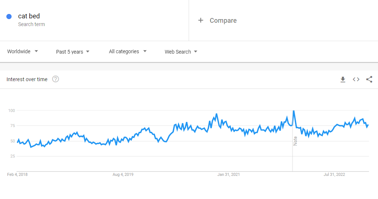Open the Worldwide region dropdown
The image size is (378, 199).
pos(23,51)
